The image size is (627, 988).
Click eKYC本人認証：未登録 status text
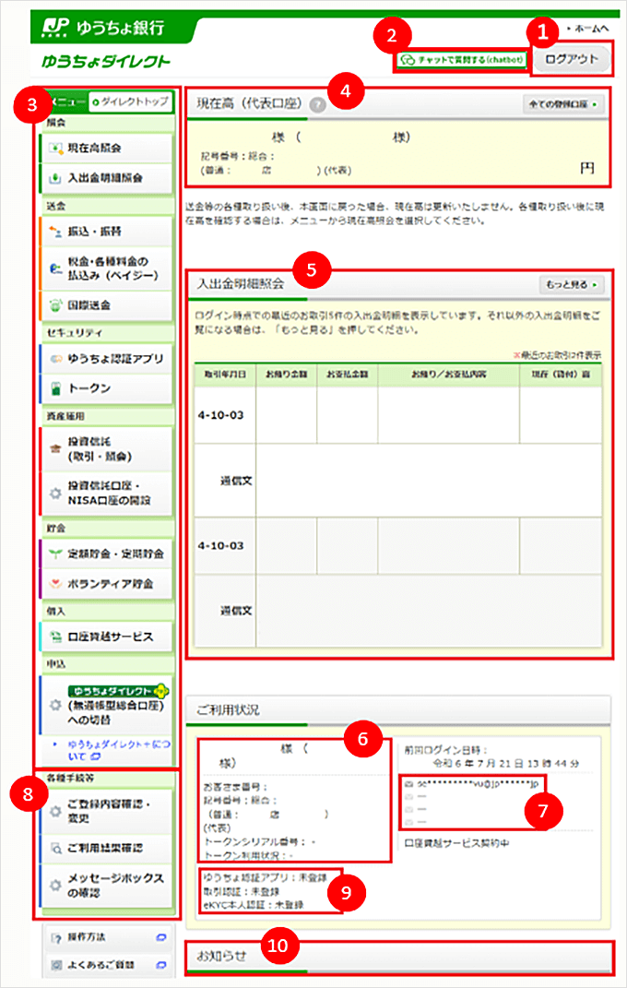click(x=253, y=905)
